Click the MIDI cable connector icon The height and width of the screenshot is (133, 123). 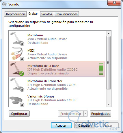[x=17, y=54]
